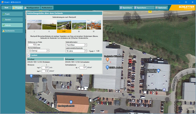Viewport: 196px width, 114px height.
Task: Pick terrain category III image
Action: click(79, 25)
